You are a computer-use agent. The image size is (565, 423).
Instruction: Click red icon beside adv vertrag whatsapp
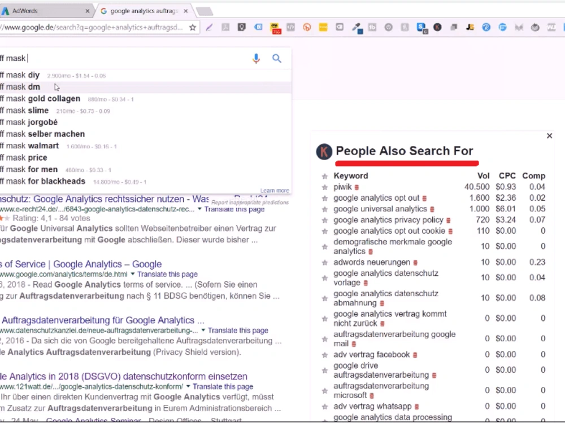[x=417, y=407]
